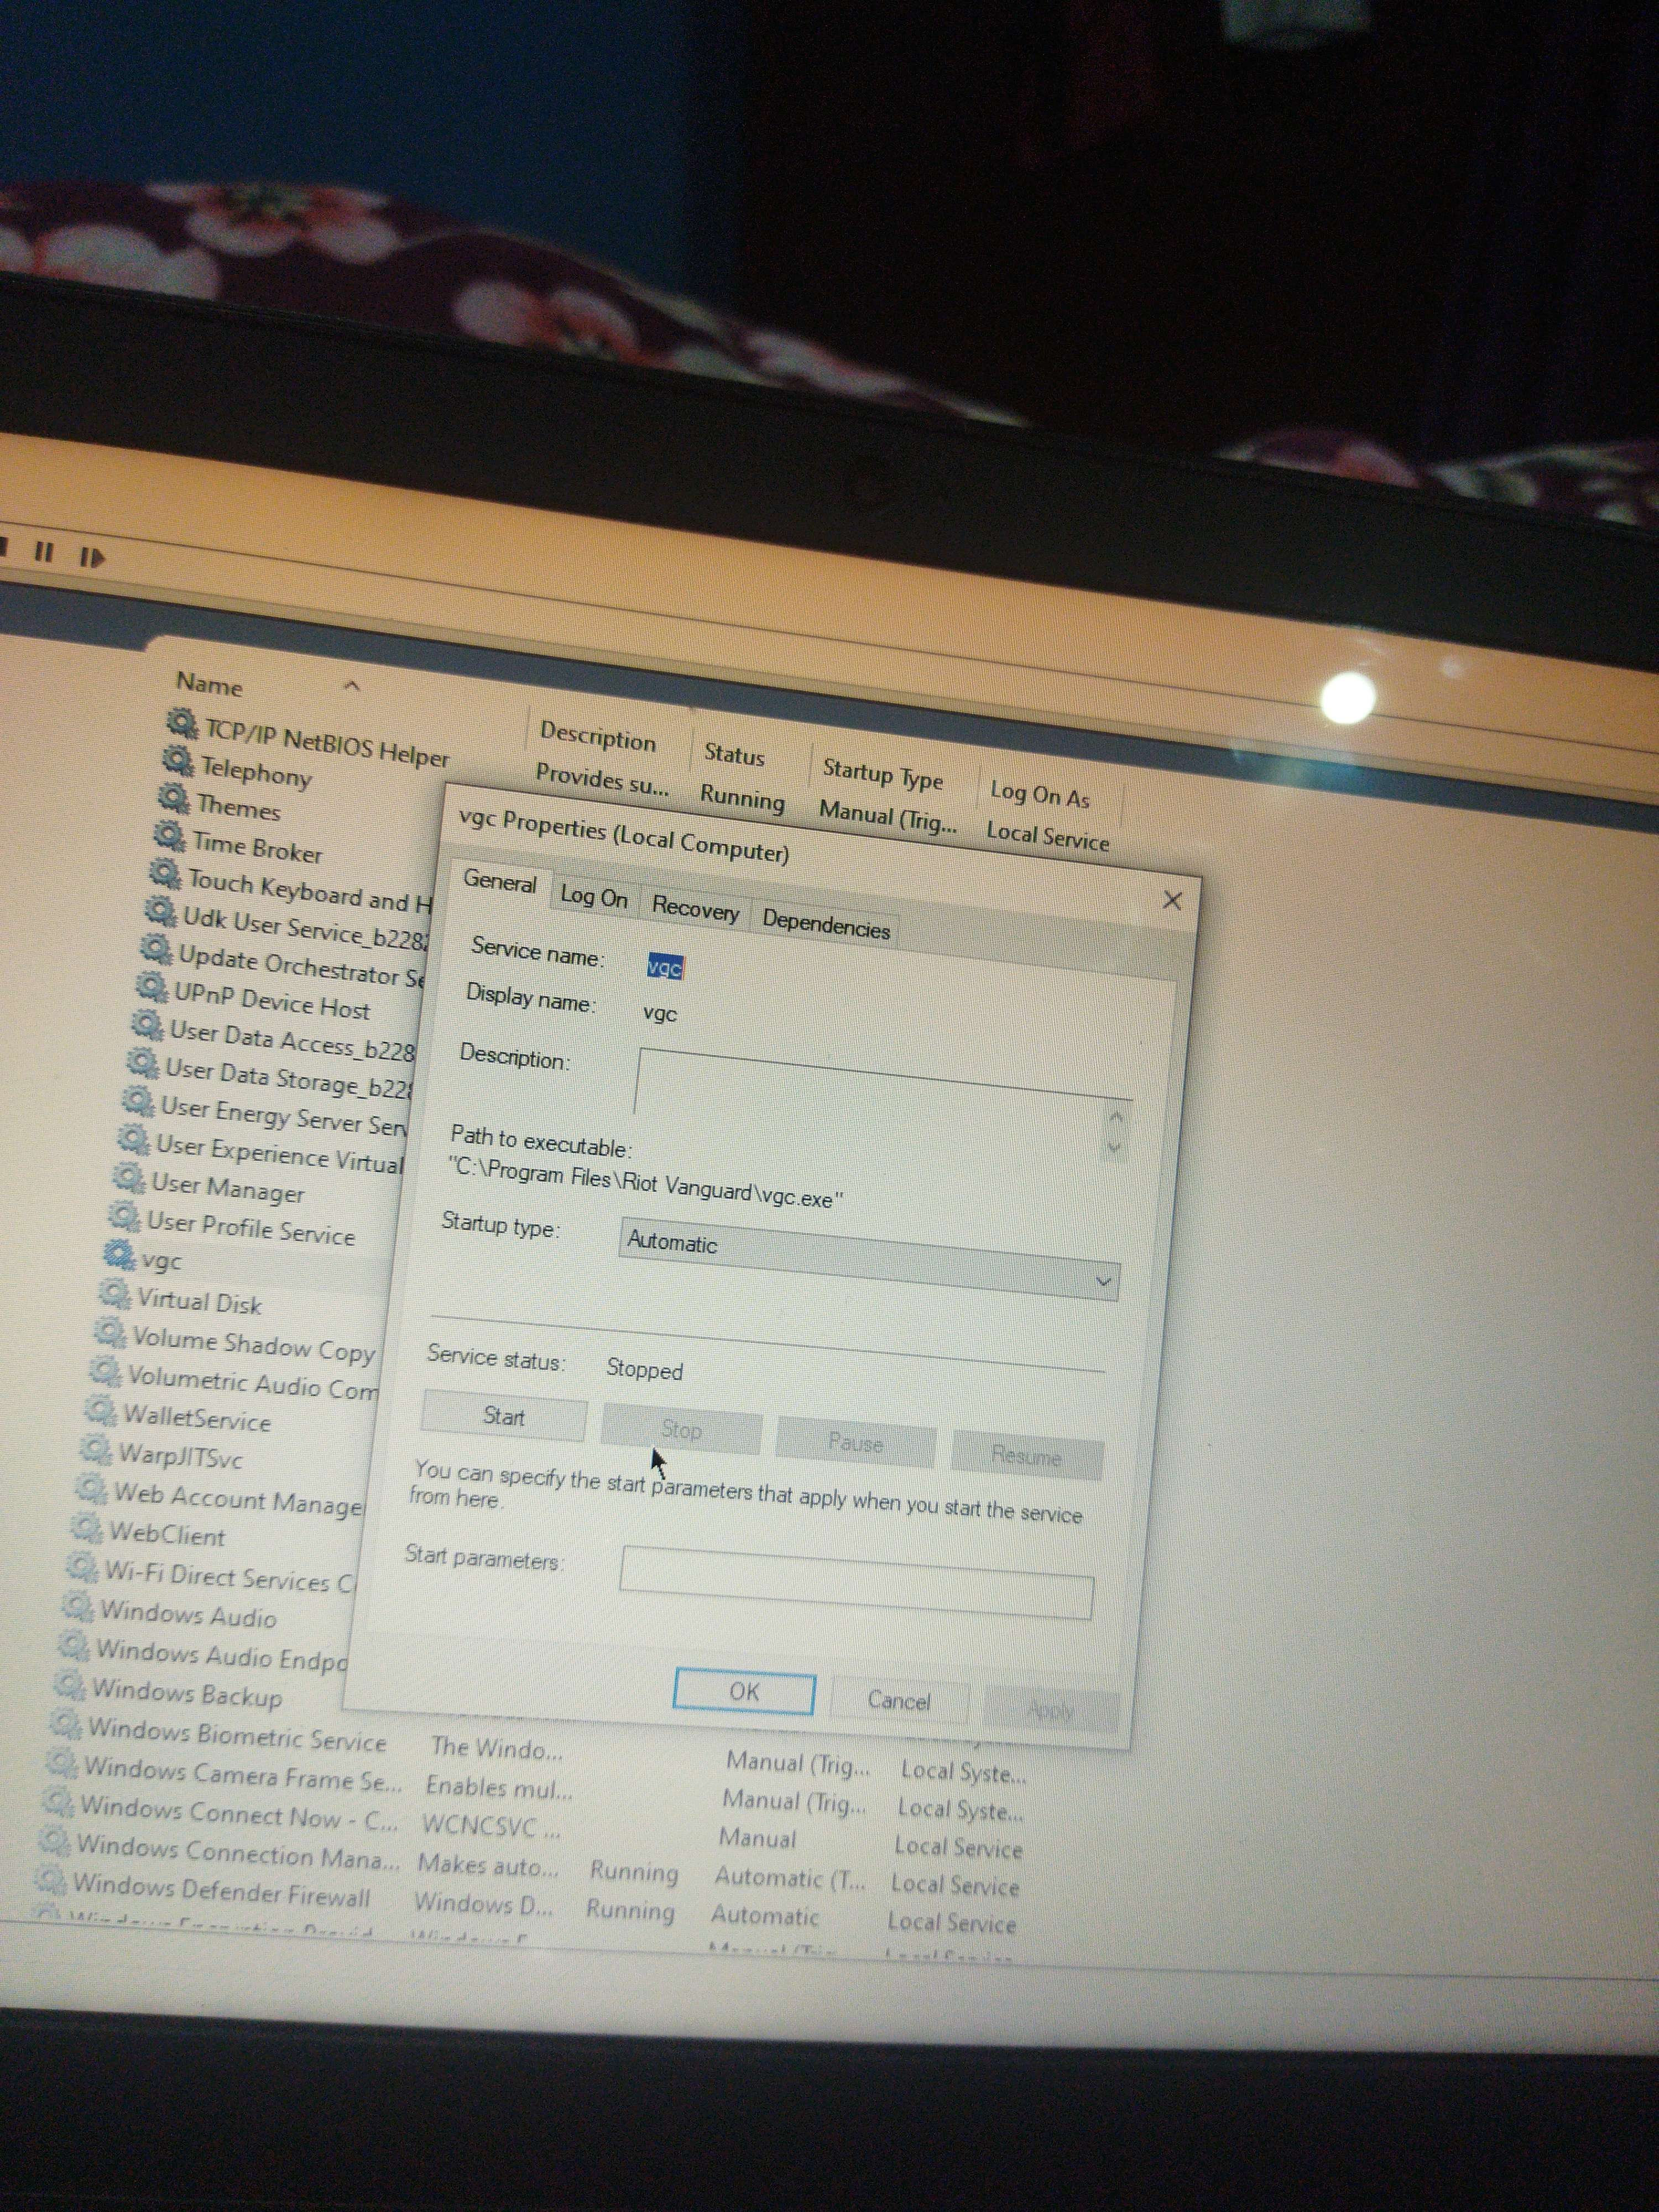Click the Restart Service toolbar icon

pyautogui.click(x=92, y=557)
